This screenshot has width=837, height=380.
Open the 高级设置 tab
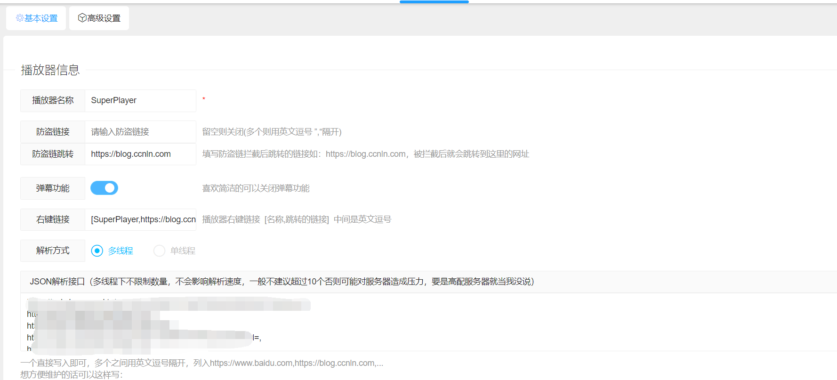coord(99,18)
